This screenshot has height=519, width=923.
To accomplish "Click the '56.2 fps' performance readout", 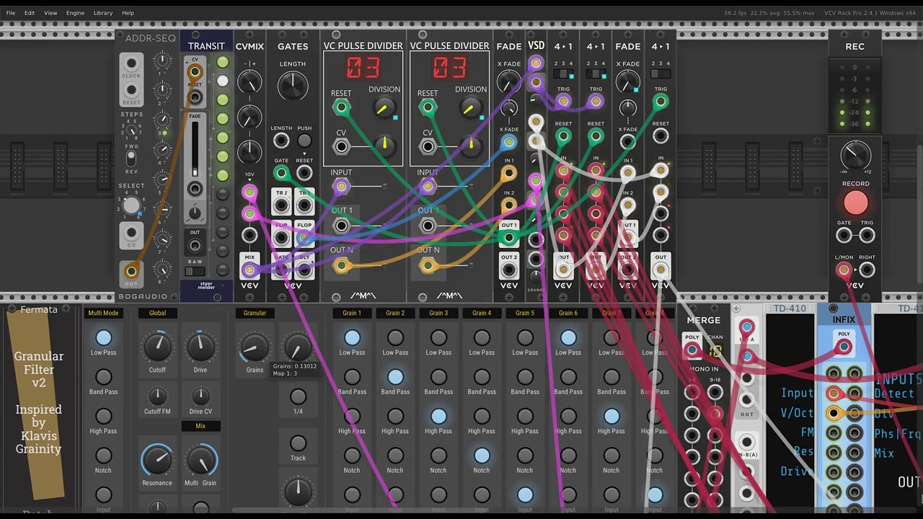I will 735,13.
